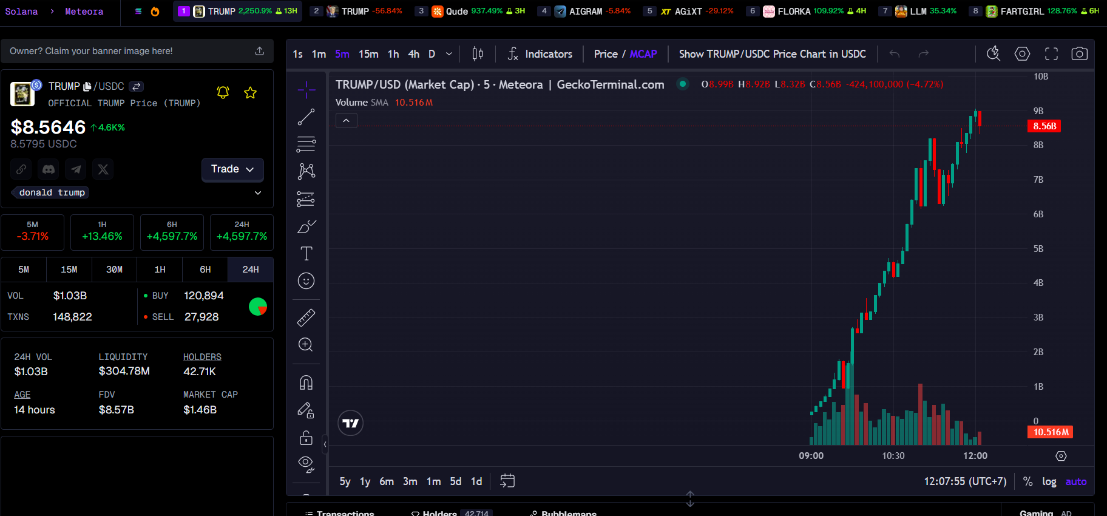Open the emoji icons tool
The width and height of the screenshot is (1107, 516).
coord(306,280)
